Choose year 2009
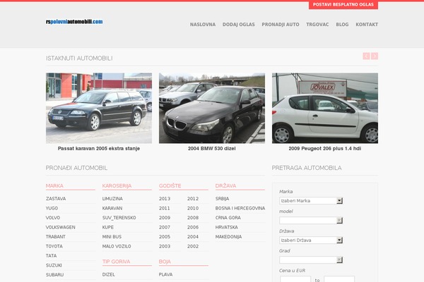Screen dimensions: 424x282 (165, 218)
